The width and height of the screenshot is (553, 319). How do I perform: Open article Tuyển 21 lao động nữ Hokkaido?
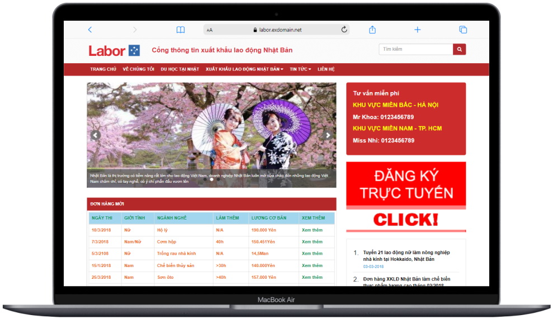coord(407,255)
